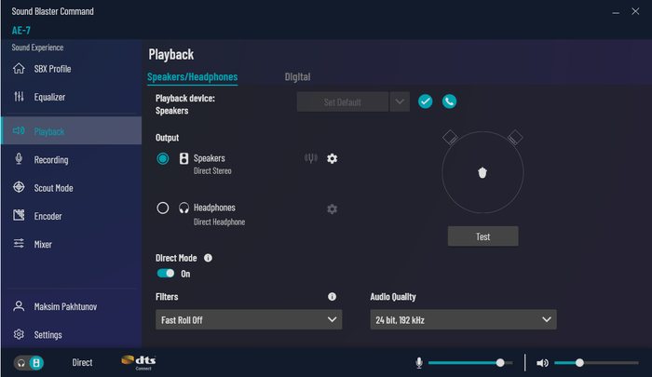This screenshot has width=652, height=377.
Task: Turn off the Direct Mode switch
Action: click(166, 273)
